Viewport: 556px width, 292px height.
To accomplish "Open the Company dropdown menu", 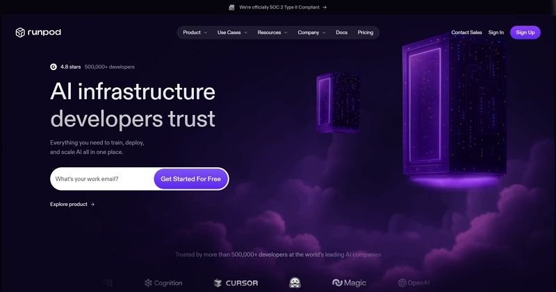I will (x=311, y=33).
